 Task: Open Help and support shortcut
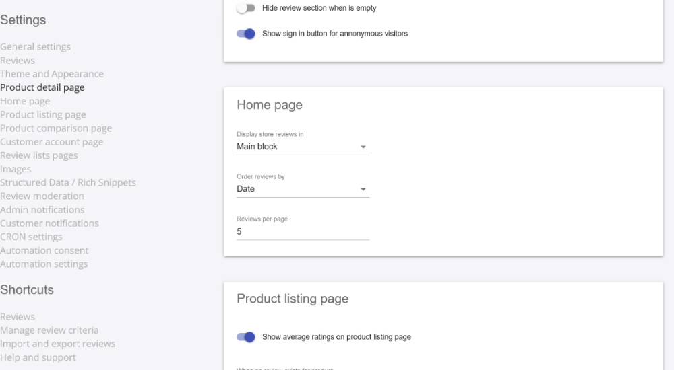38,357
